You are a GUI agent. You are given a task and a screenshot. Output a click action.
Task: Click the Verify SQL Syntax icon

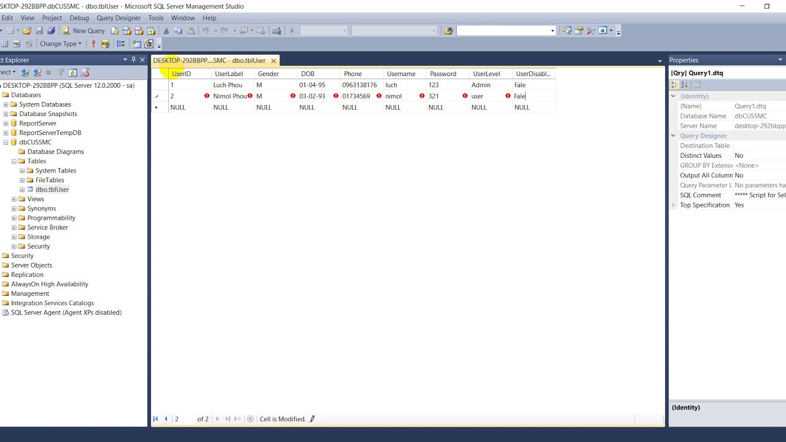pos(106,44)
